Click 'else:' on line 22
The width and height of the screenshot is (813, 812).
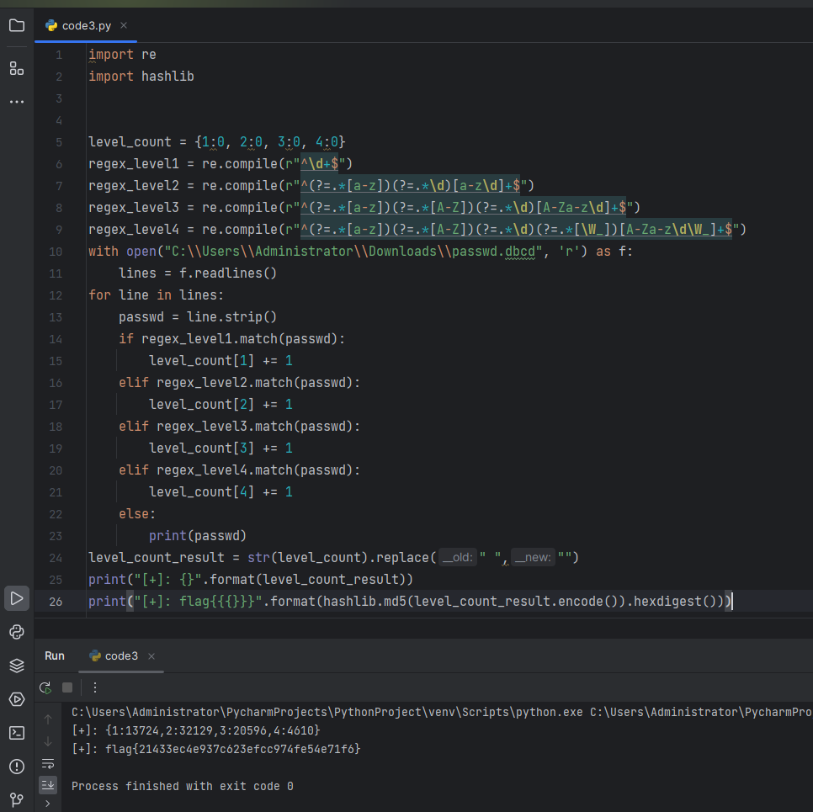pyautogui.click(x=137, y=514)
